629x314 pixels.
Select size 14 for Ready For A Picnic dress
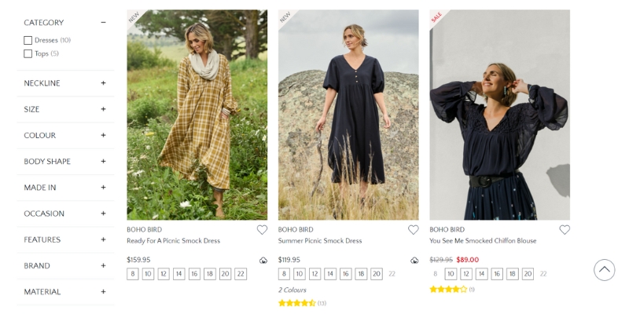(x=178, y=274)
